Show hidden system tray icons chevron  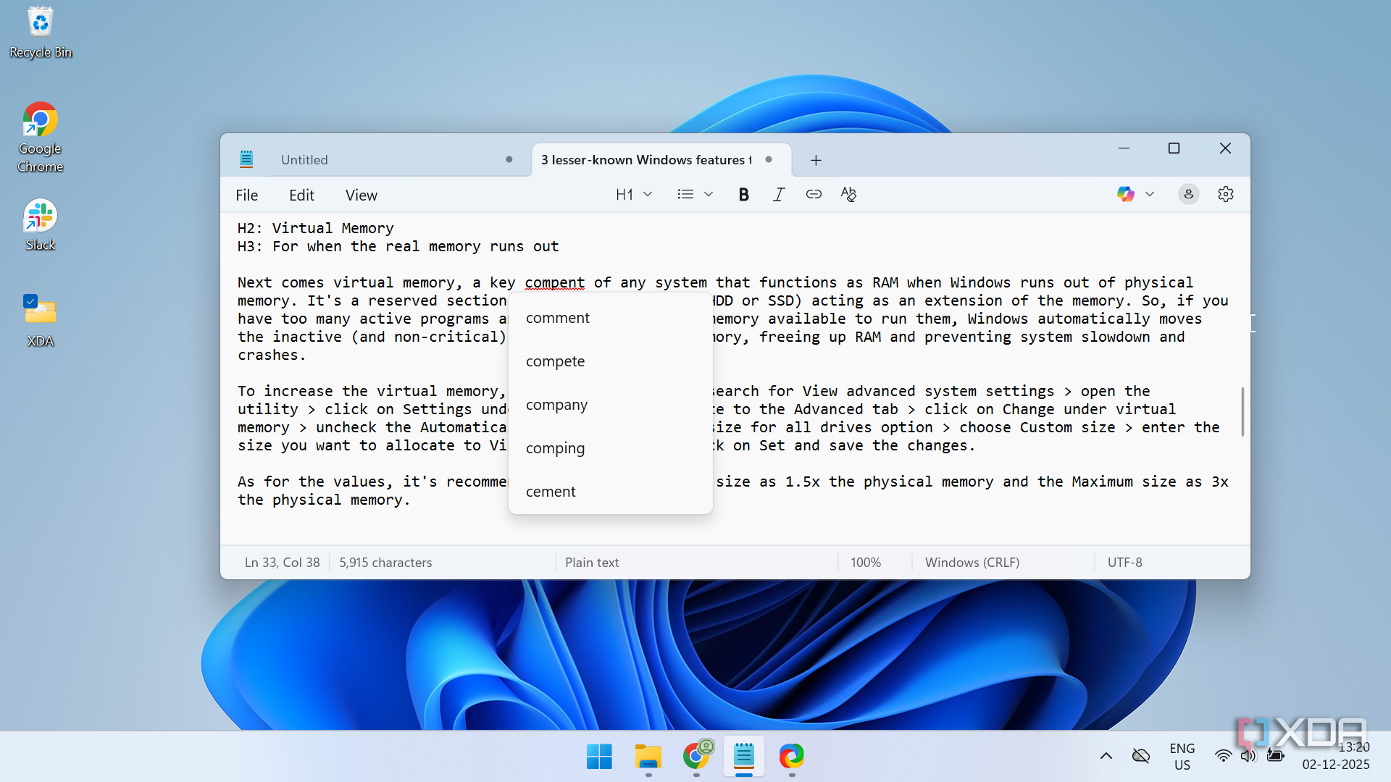pos(1106,756)
